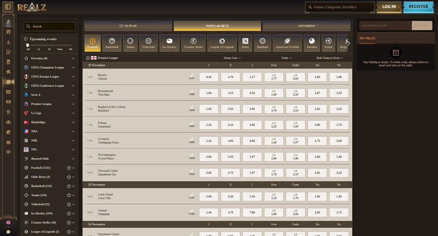Toggle favorite star for Football (1222)
Image resolution: width=438 pixels, height=236 pixels.
(68, 168)
